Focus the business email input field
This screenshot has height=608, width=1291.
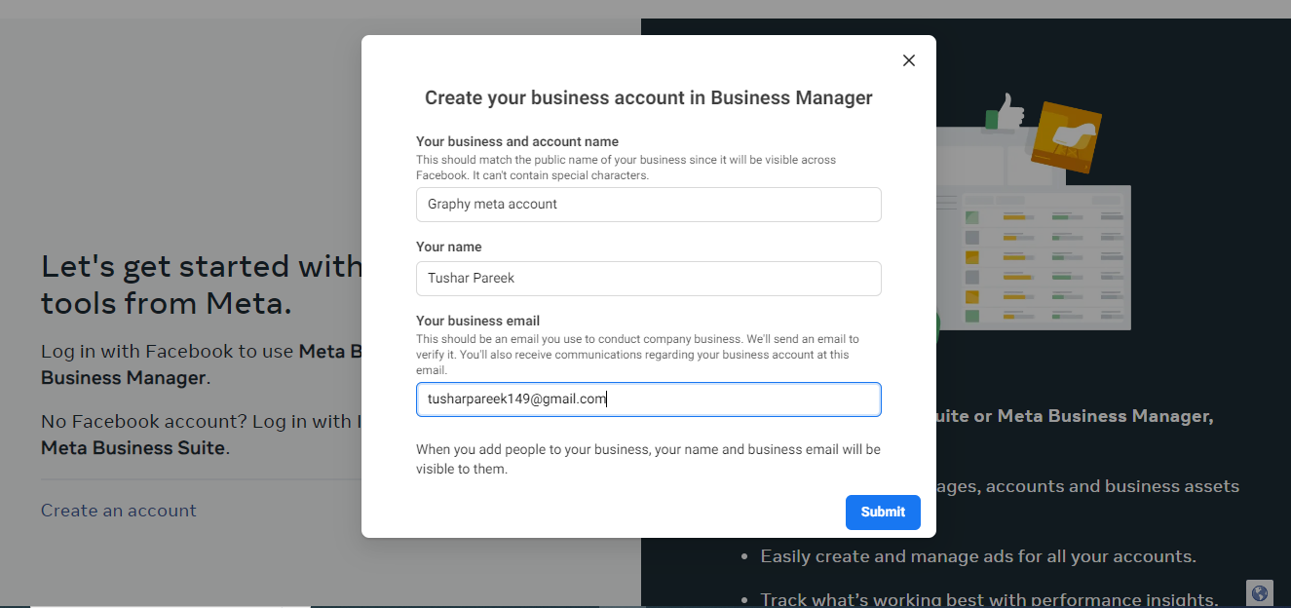[648, 399]
